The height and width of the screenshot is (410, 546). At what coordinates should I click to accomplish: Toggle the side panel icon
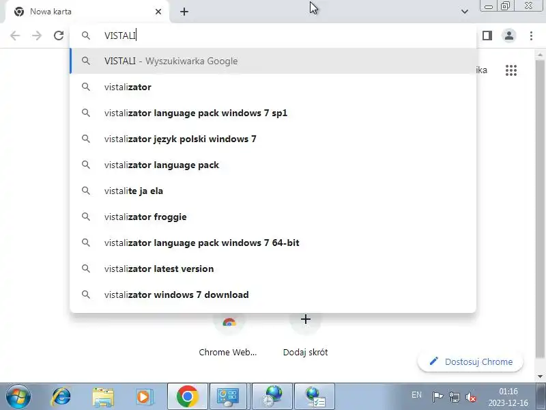click(487, 36)
